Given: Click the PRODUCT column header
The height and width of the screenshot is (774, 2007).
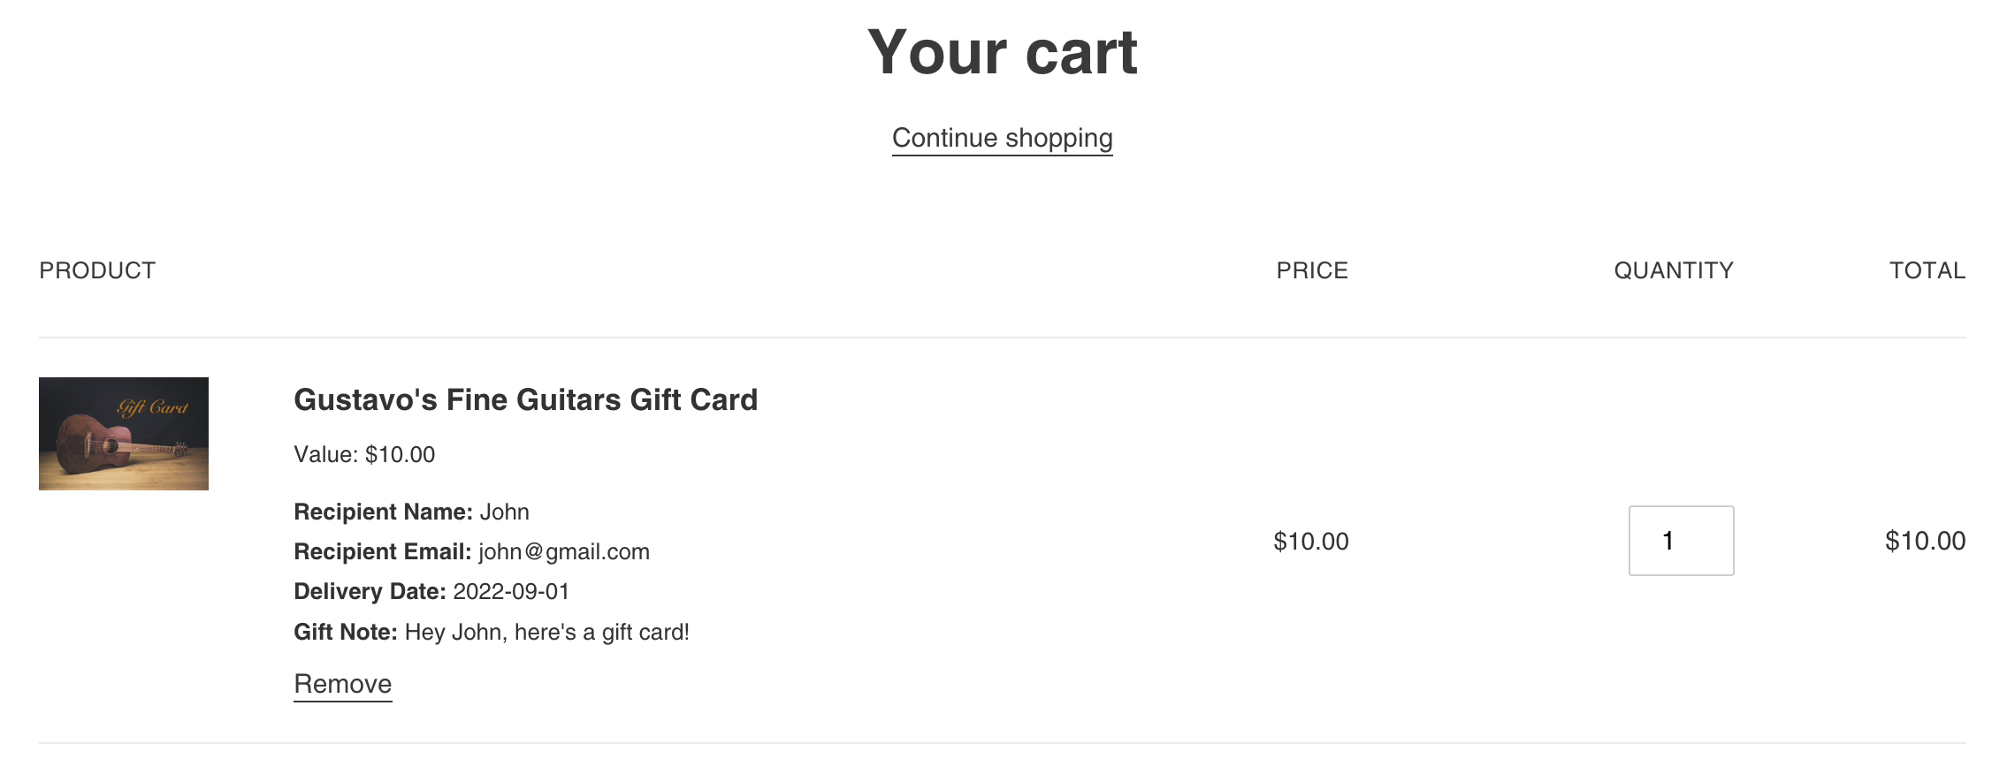Looking at the screenshot, I should click(x=97, y=270).
